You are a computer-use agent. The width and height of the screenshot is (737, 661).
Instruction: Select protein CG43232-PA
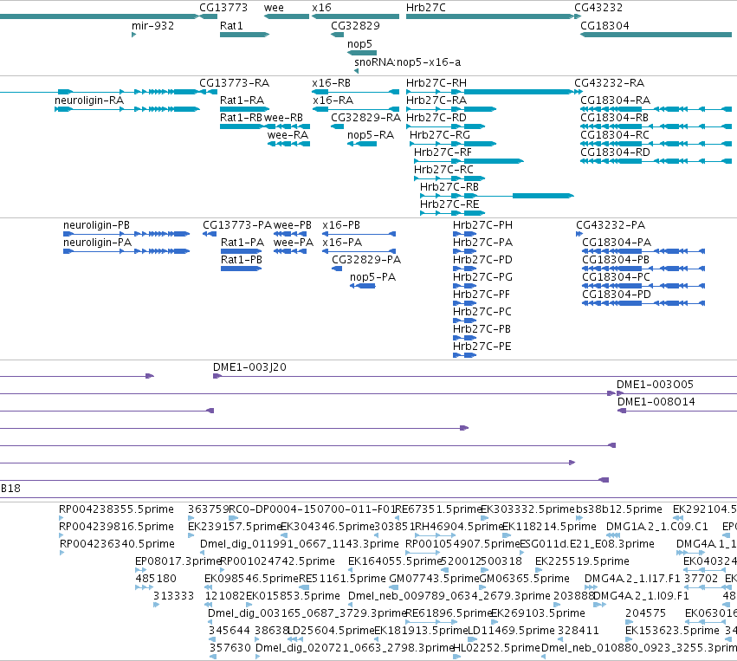point(611,225)
